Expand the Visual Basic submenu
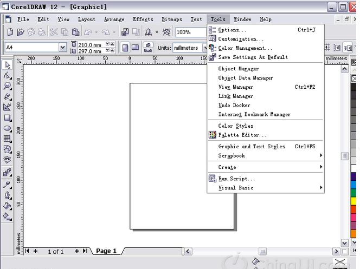Screen dimensions: 360x269 click(266, 188)
